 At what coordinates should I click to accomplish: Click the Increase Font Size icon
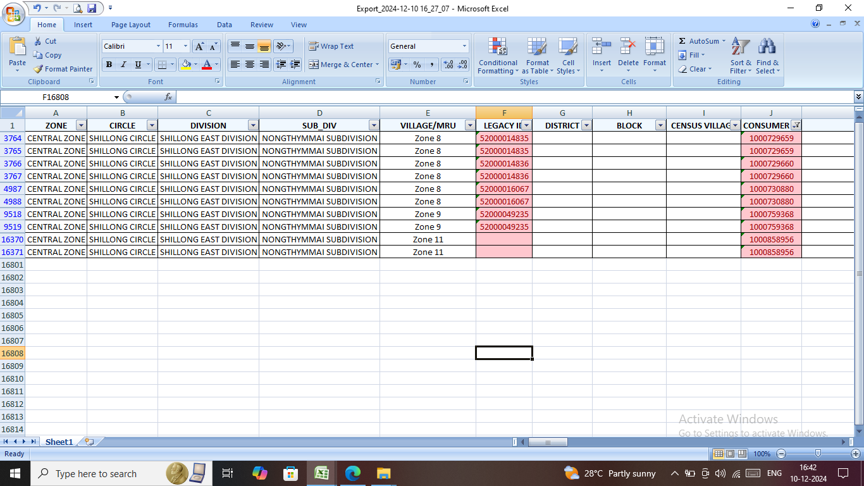click(x=199, y=46)
